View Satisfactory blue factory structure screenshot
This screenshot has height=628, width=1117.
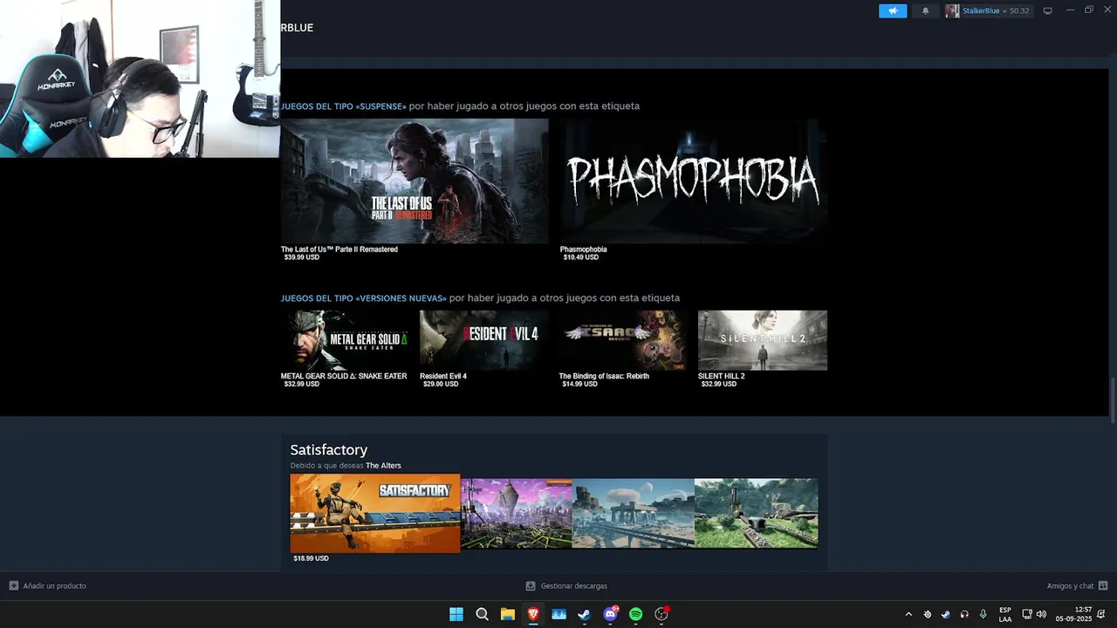[634, 513]
